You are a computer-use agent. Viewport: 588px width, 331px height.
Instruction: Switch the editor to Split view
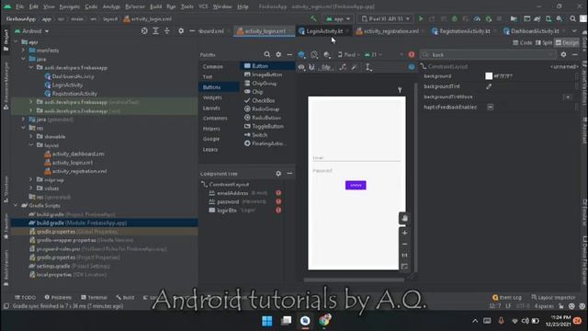point(544,43)
